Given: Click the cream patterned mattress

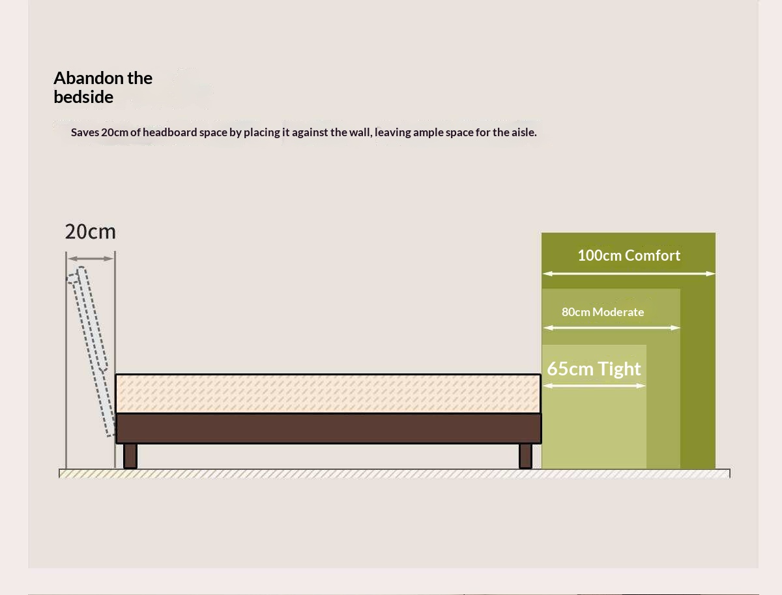Looking at the screenshot, I should click(x=328, y=394).
